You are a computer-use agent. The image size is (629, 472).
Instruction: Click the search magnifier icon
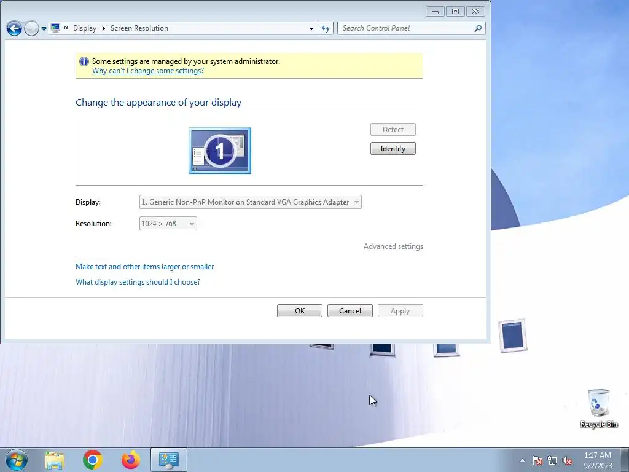click(478, 28)
